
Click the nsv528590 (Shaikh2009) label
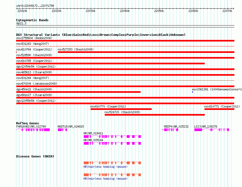coord(34,55)
